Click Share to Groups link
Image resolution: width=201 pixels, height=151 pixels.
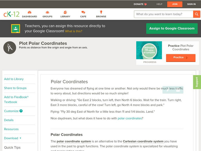click(15, 88)
